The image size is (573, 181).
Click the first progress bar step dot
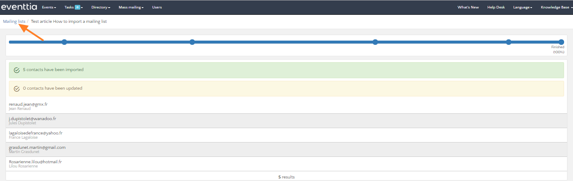[x=64, y=42]
